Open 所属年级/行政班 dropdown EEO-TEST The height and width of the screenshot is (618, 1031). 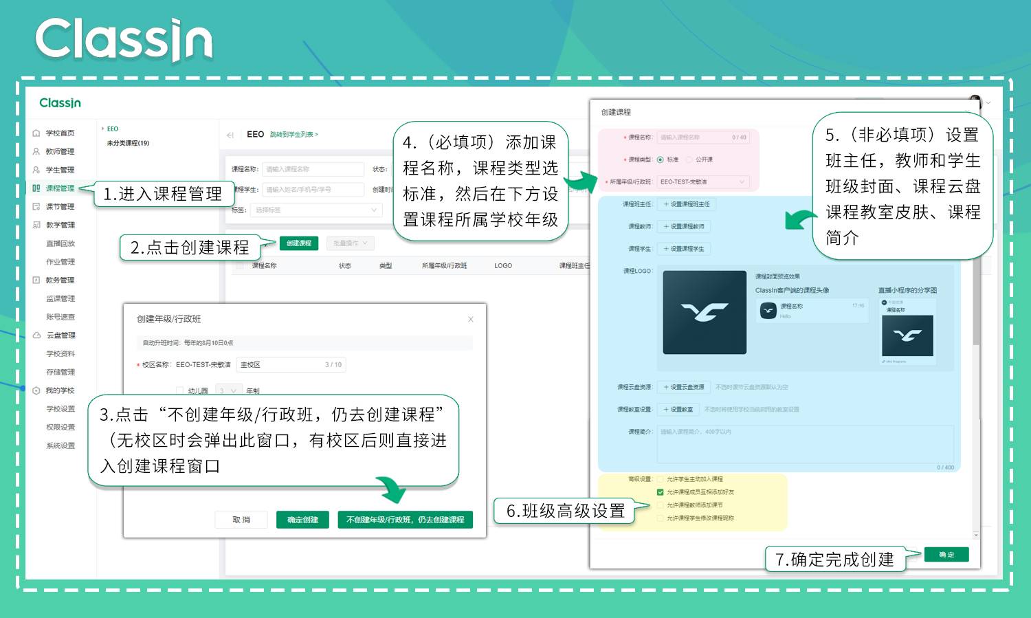(x=702, y=181)
